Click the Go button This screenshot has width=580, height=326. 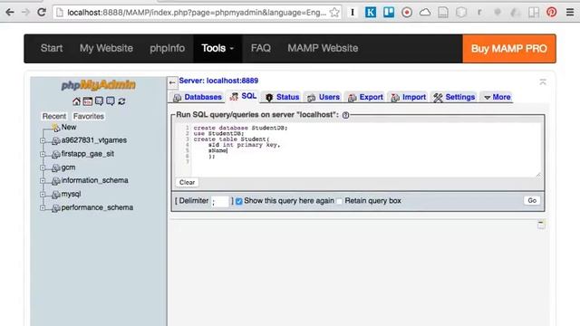pos(532,201)
